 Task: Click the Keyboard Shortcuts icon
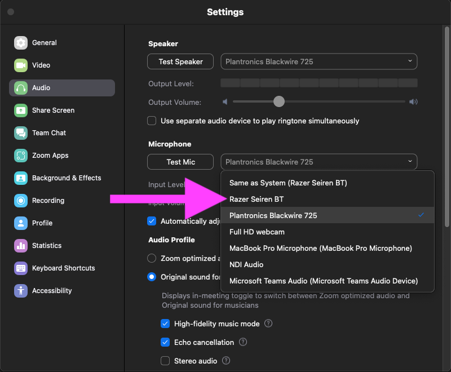click(x=21, y=268)
